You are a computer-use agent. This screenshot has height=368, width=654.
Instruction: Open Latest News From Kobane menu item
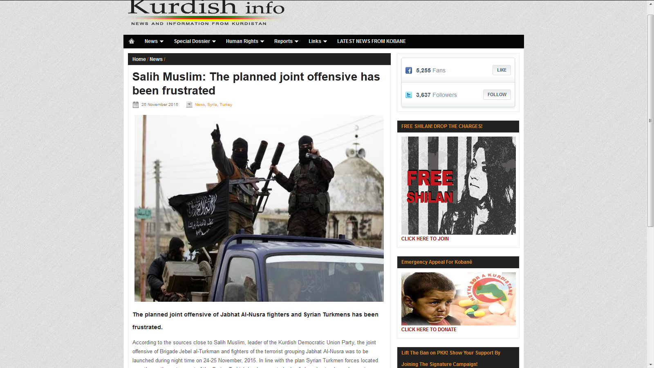tap(371, 41)
